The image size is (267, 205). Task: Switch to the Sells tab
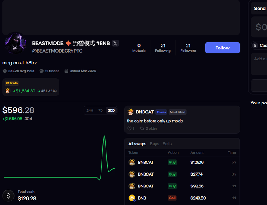pyautogui.click(x=167, y=144)
